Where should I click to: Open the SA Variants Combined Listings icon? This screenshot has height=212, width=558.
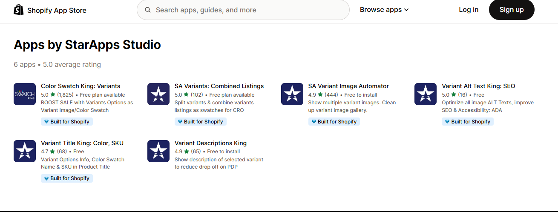point(158,94)
